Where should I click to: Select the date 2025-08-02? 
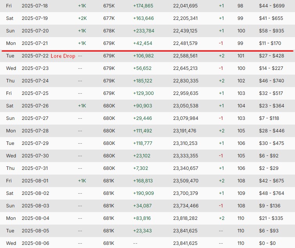click(x=36, y=193)
